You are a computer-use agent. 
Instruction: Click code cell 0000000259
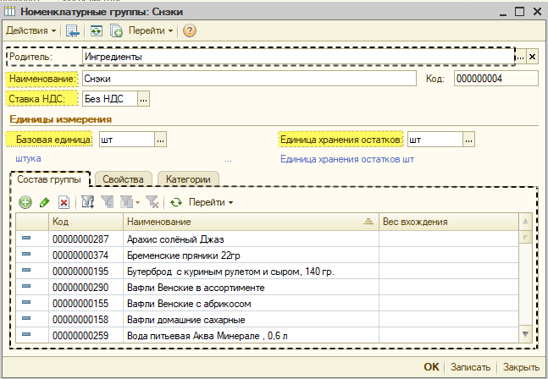tap(86, 335)
